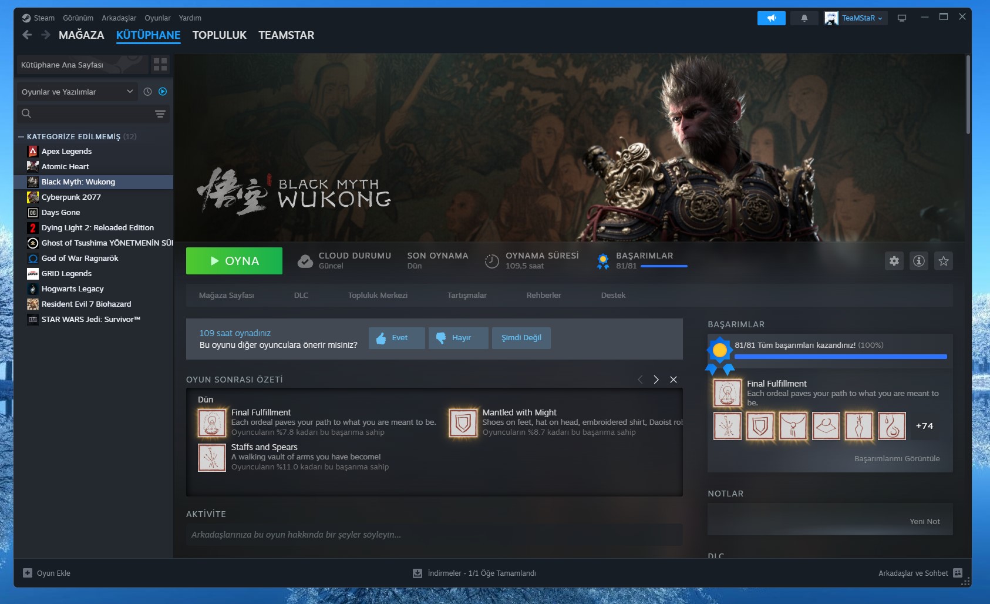Open the announcements megaphone button
This screenshot has width=990, height=604.
click(771, 18)
